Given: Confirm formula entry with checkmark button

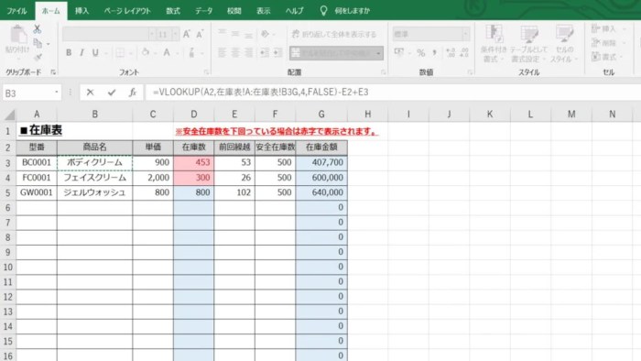Looking at the screenshot, I should pyautogui.click(x=112, y=93).
